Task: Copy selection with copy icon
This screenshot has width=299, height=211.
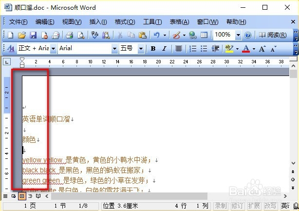Action: click(x=131, y=35)
